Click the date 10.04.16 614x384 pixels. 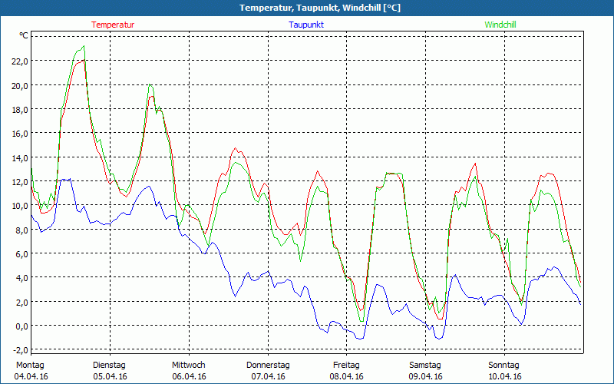click(x=505, y=377)
